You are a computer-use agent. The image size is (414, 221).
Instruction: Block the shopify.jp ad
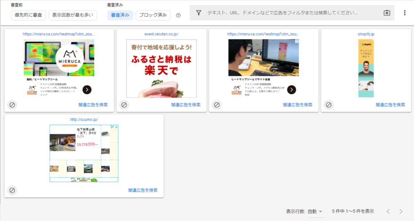328,105
